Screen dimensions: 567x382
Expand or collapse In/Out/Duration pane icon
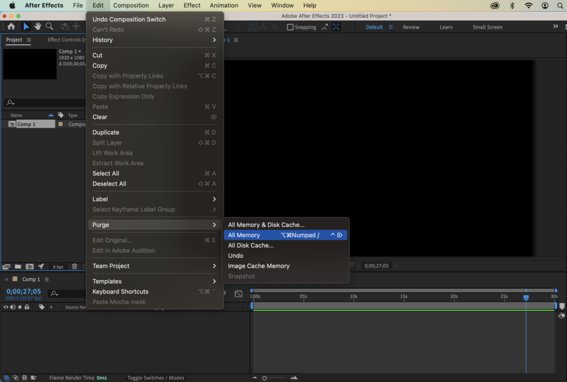pos(24,378)
